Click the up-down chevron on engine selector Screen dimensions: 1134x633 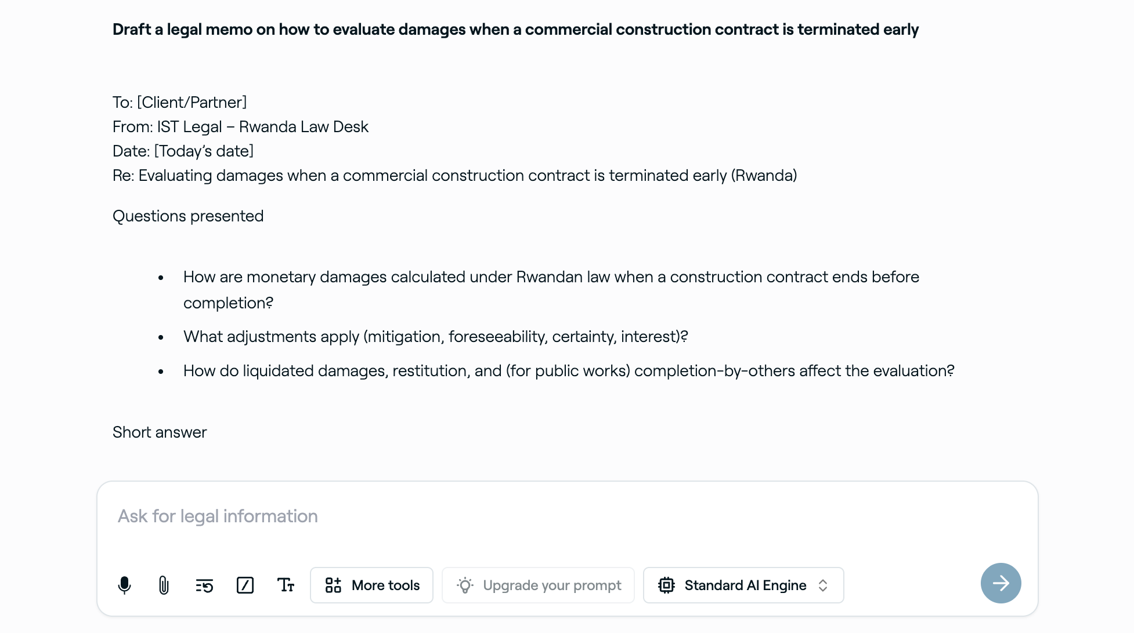click(823, 585)
